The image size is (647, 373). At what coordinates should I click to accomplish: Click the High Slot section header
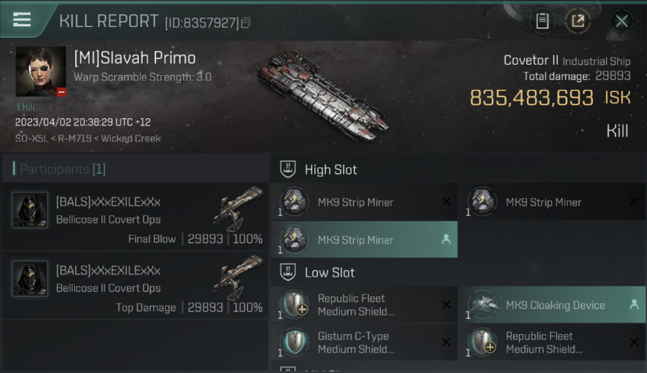[330, 170]
